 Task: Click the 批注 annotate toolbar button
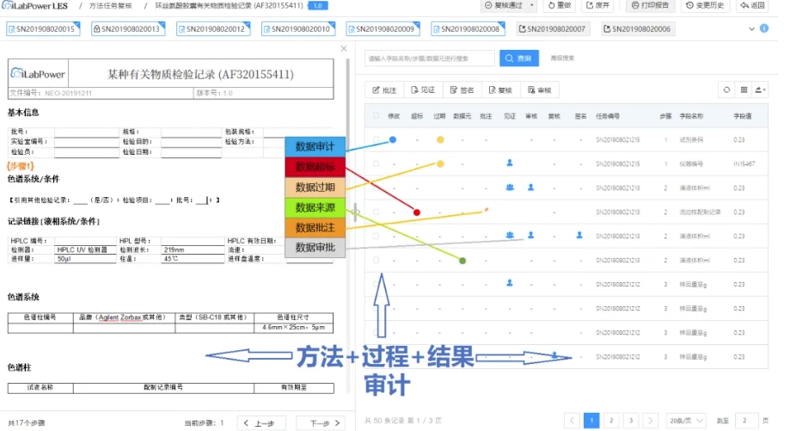coord(383,90)
